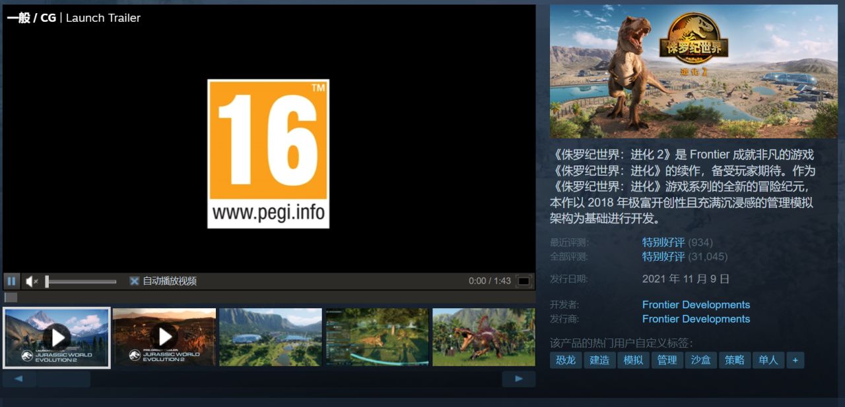This screenshot has width=845, height=407.
Task: Select the 管理 tag
Action: pos(667,360)
